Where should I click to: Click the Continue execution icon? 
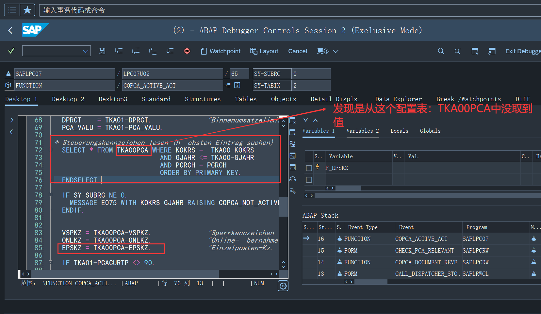coord(170,51)
